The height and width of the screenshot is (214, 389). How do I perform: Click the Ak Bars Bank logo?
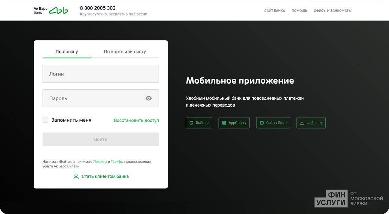coord(51,10)
